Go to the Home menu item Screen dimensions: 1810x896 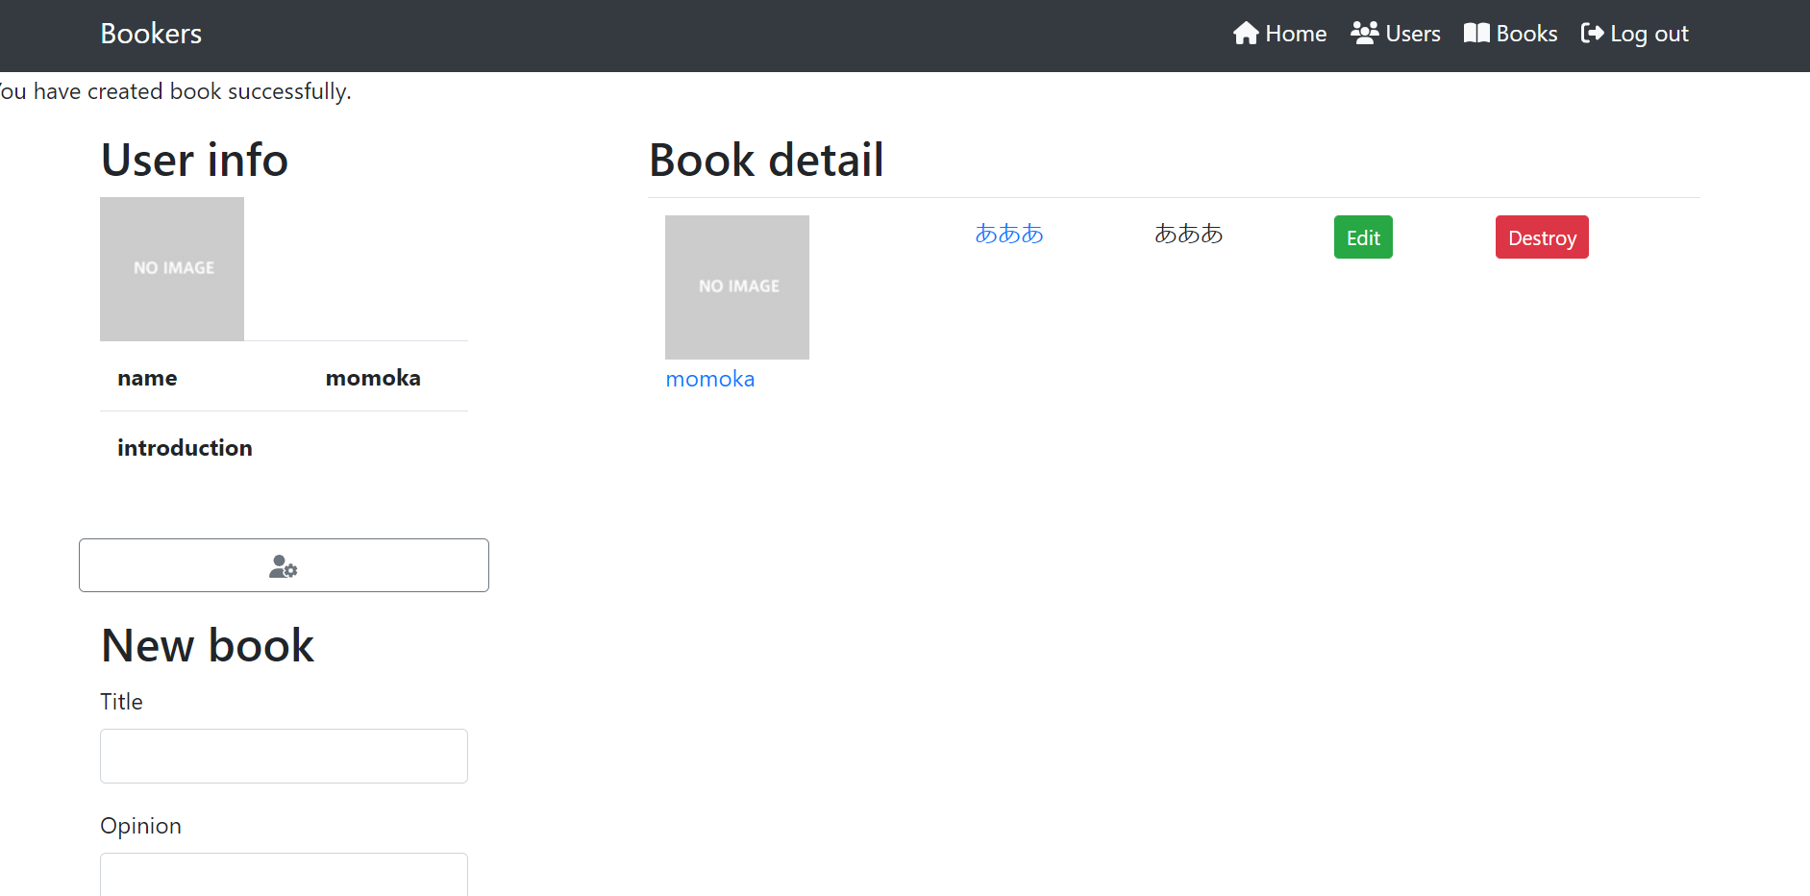(x=1295, y=34)
